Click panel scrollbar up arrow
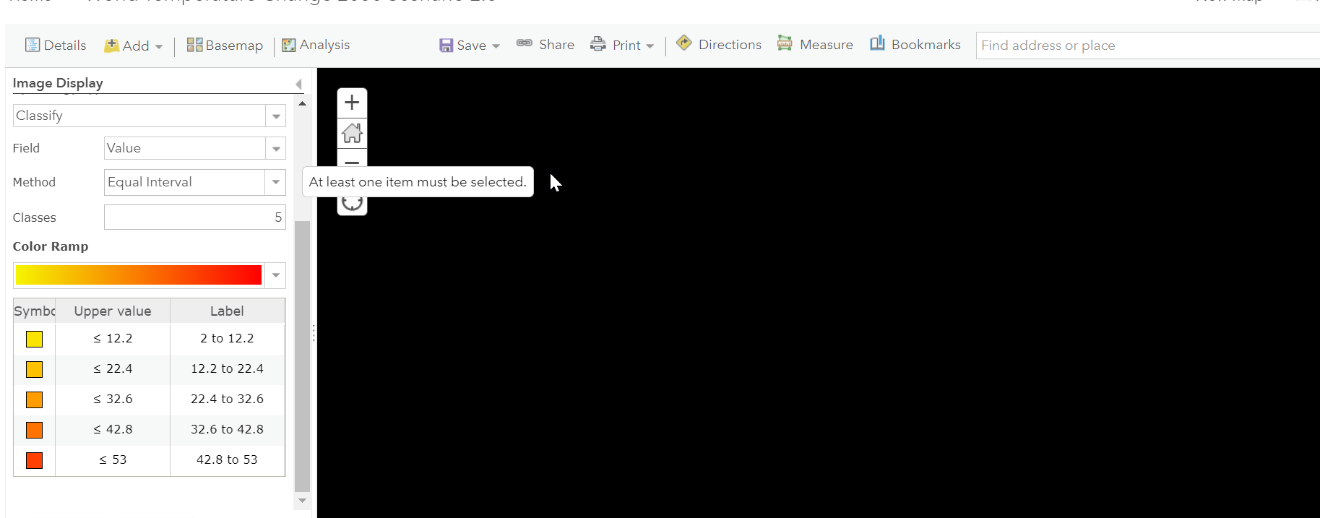This screenshot has height=518, width=1320. tap(302, 104)
